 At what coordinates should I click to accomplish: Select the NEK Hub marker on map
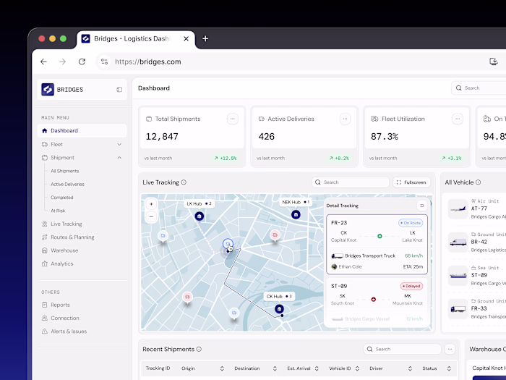point(296,214)
